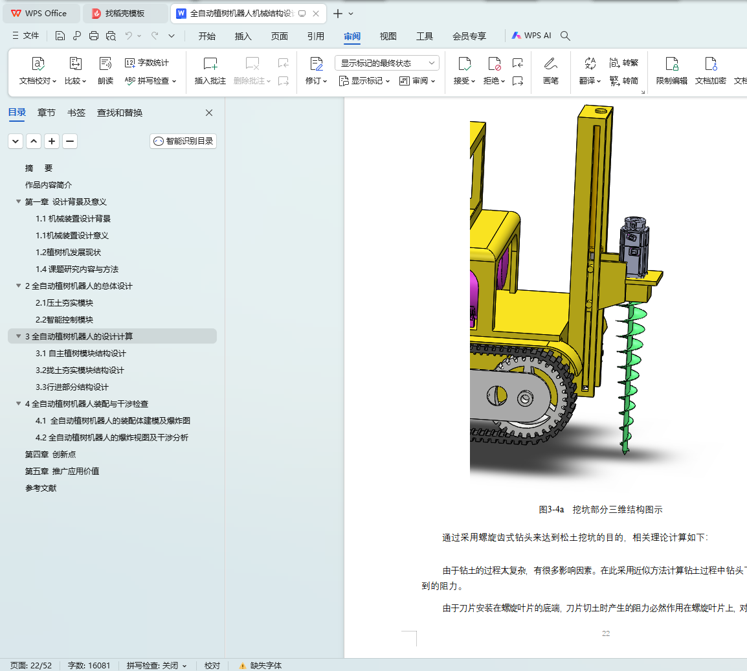Click 插入批注 to insert a comment
The image size is (747, 671).
(210, 71)
